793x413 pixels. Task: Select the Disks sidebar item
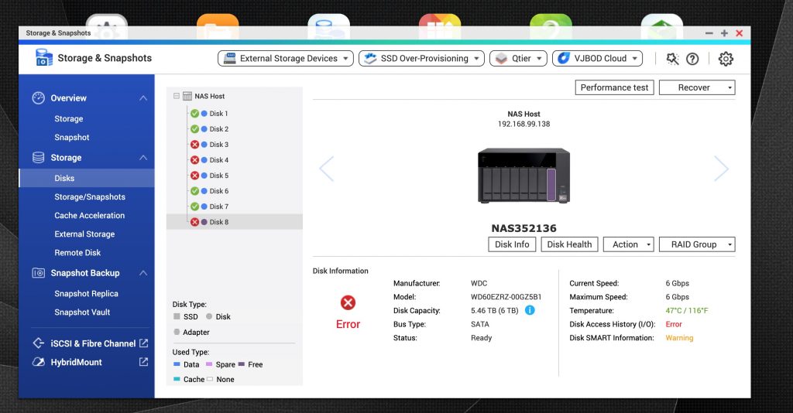(87, 178)
